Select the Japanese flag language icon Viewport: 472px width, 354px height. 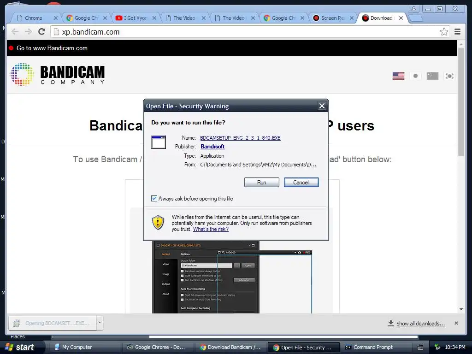coord(415,76)
